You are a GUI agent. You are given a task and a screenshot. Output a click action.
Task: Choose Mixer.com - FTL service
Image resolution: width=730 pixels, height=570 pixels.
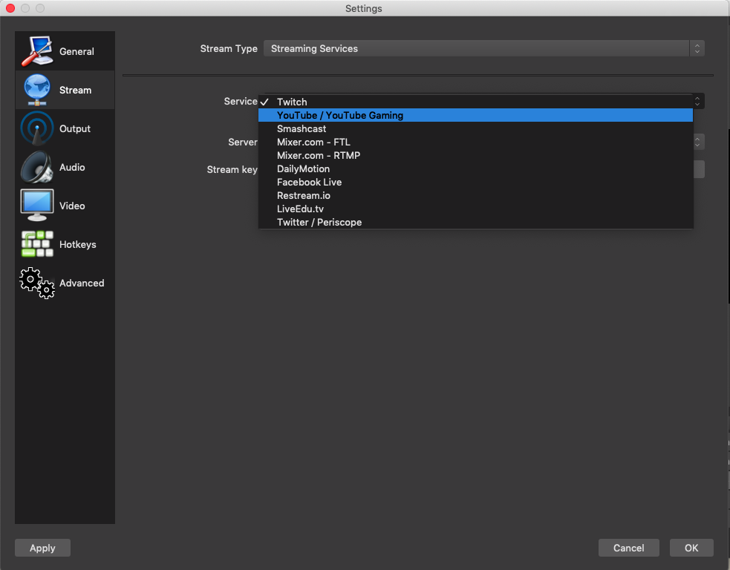click(476, 142)
